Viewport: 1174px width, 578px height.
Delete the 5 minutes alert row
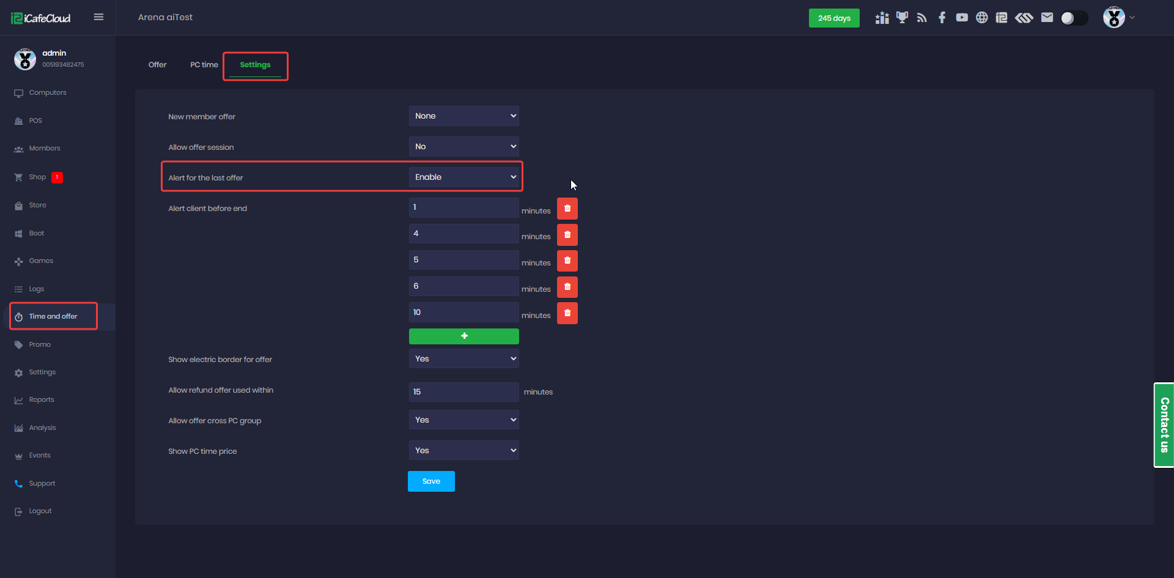(567, 261)
